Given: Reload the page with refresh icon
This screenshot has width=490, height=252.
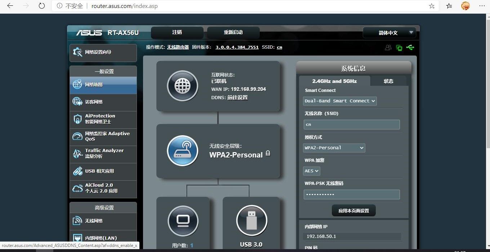Looking at the screenshot, I should tap(42, 6).
